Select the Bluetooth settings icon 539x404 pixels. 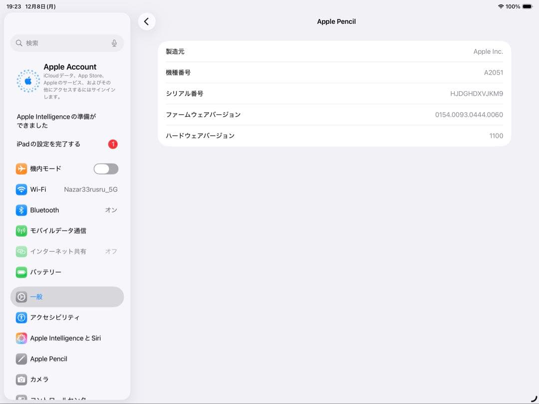21,210
